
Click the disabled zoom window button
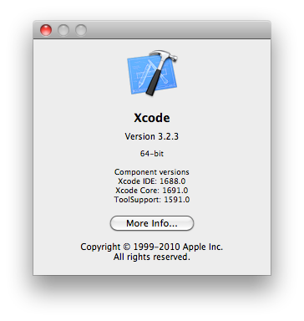(x=81, y=30)
